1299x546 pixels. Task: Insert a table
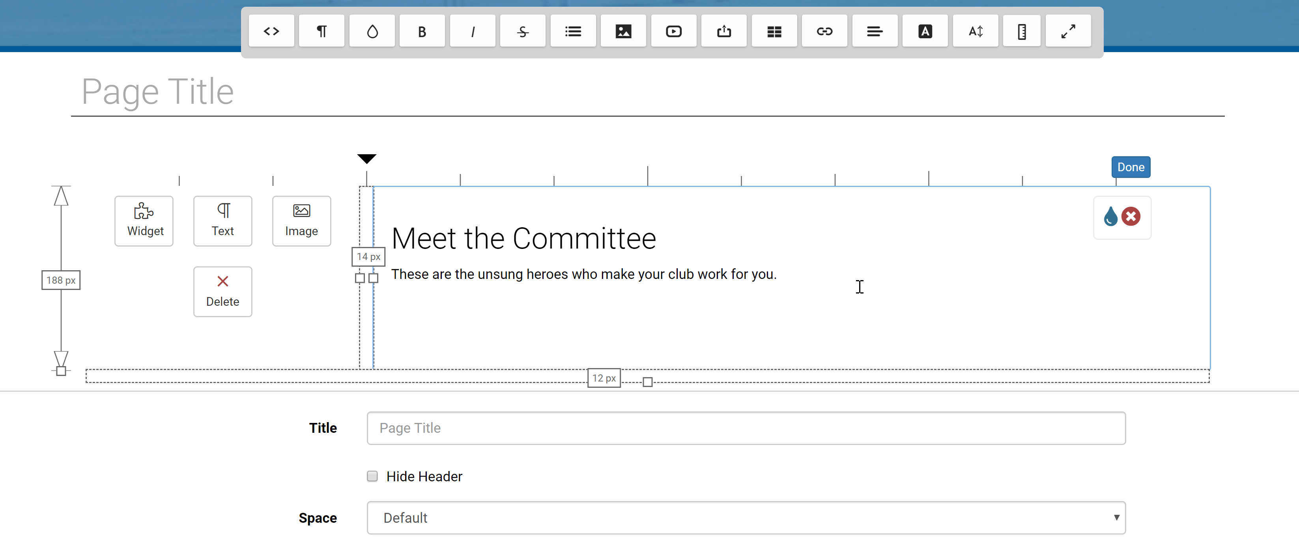774,31
